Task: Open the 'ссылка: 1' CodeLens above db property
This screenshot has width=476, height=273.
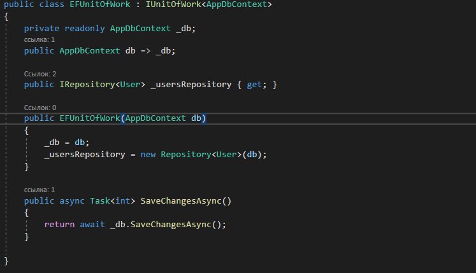Action: (40, 39)
